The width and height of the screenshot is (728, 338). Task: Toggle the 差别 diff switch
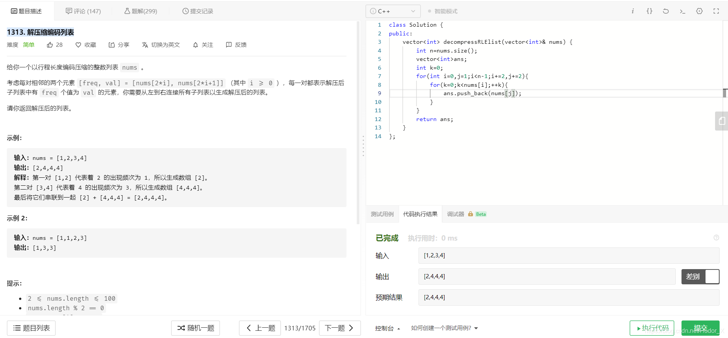coord(700,277)
